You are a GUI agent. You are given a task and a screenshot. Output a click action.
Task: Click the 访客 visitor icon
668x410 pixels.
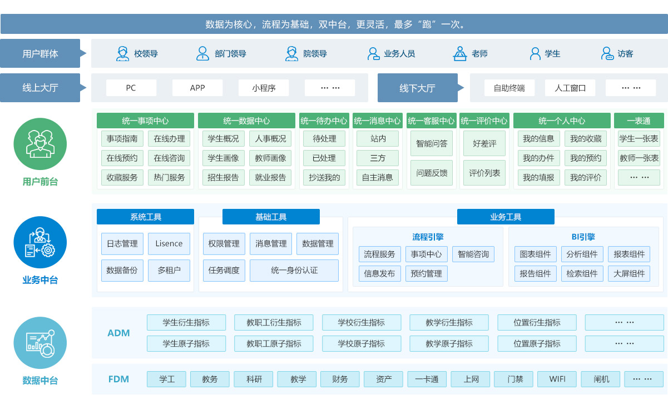[x=607, y=53]
